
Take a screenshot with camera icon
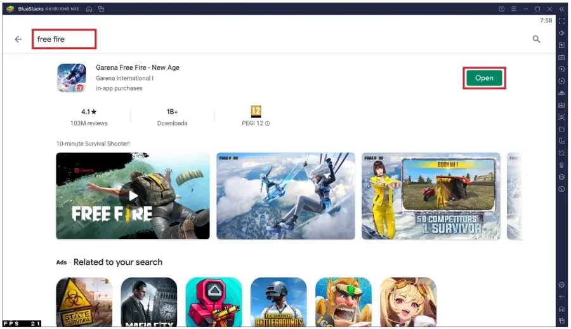pyautogui.click(x=561, y=117)
